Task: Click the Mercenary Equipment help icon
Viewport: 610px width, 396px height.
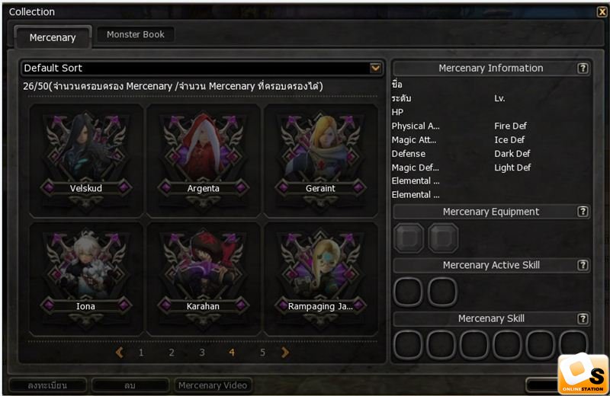Action: [x=583, y=212]
